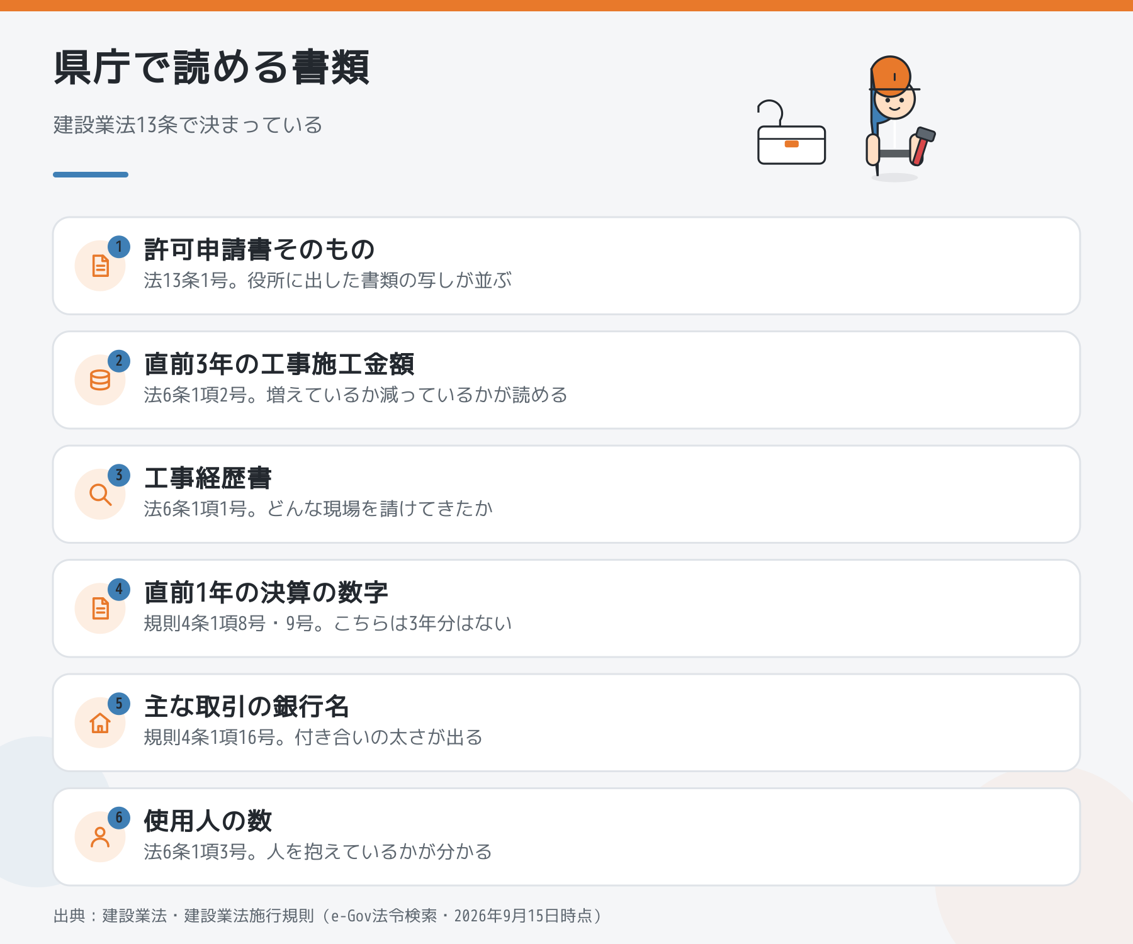Click the document icon beside 直前1年の決算の数字
This screenshot has height=944, width=1133.
(100, 609)
